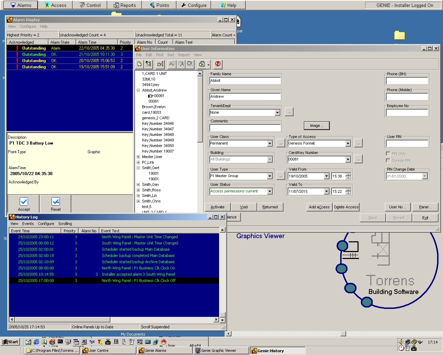Click the Comments input field
The image size is (443, 355).
pyautogui.click(x=245, y=128)
